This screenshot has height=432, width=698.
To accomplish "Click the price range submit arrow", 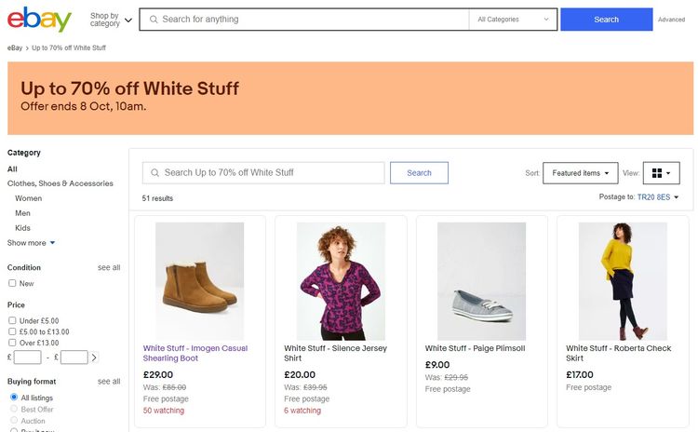I will (x=94, y=358).
